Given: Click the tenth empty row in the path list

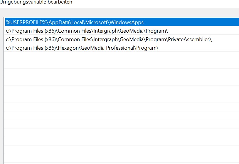Looking at the screenshot, I should 117,133.
